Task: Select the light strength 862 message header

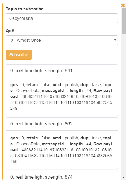Action: [62, 124]
